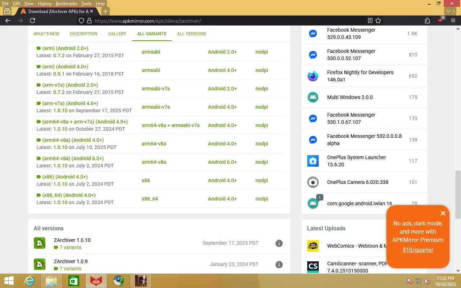Switch to the Gallery tab
This screenshot has height=288, width=461.
(x=117, y=34)
